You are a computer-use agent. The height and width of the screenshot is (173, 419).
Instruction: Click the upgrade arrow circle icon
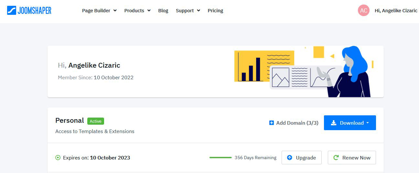click(290, 158)
